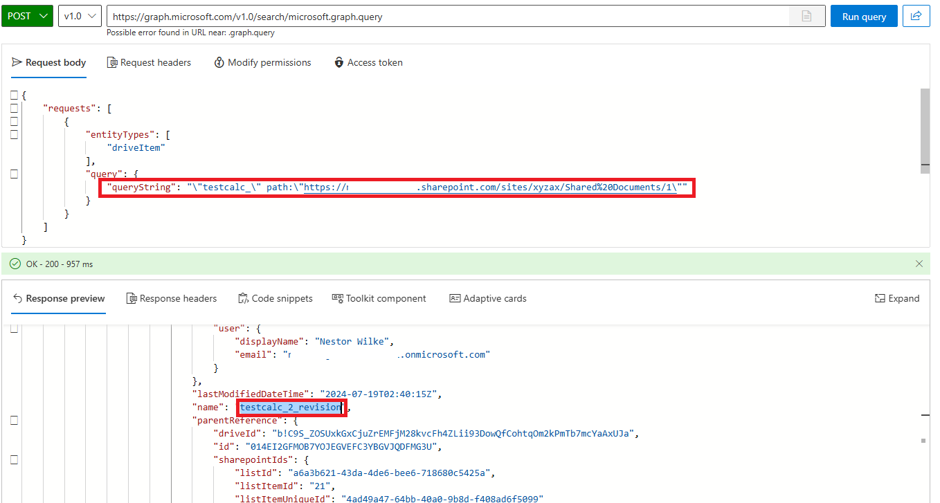Click the Modify permissions shield icon

[x=219, y=62]
